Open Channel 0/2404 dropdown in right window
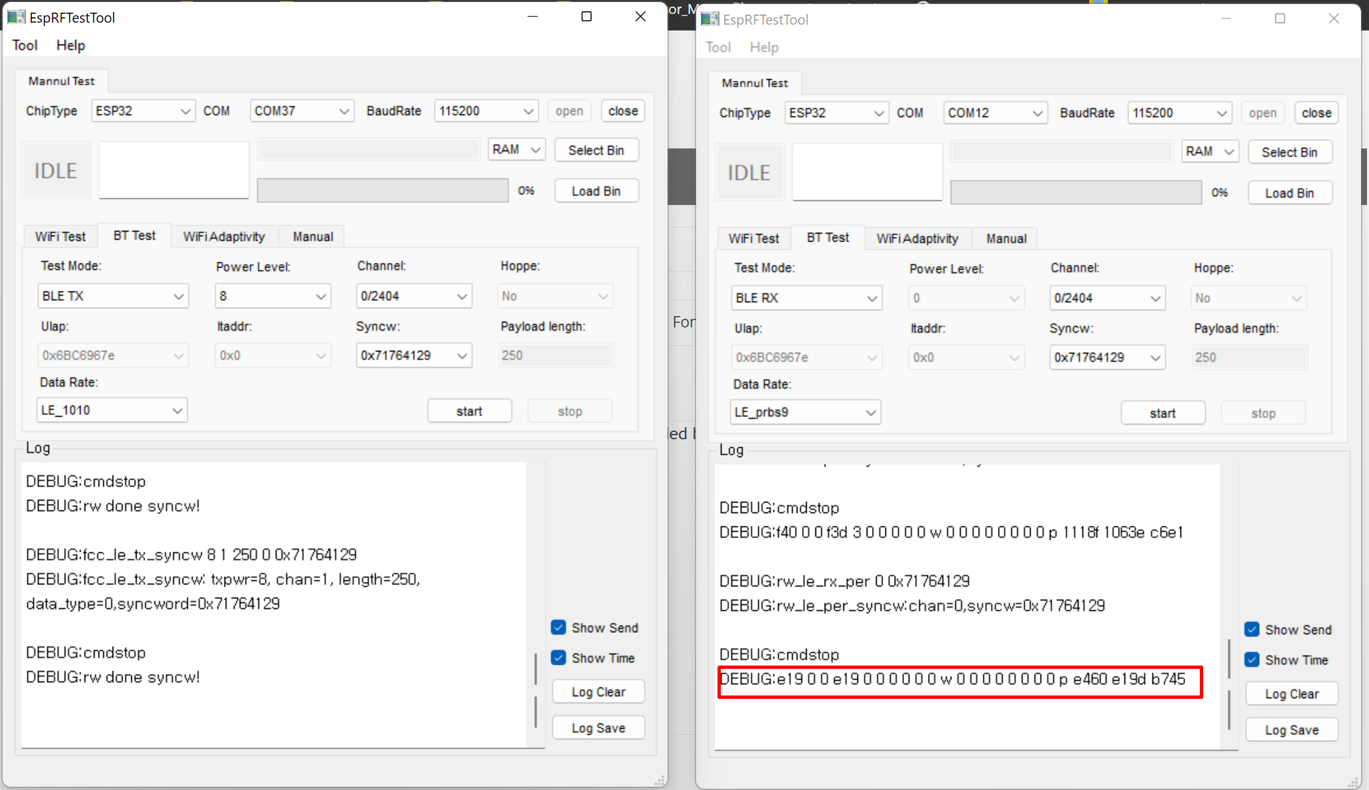Image resolution: width=1369 pixels, height=790 pixels. point(1108,298)
